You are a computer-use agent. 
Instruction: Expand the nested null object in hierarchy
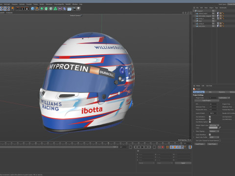pyautogui.click(x=195, y=21)
